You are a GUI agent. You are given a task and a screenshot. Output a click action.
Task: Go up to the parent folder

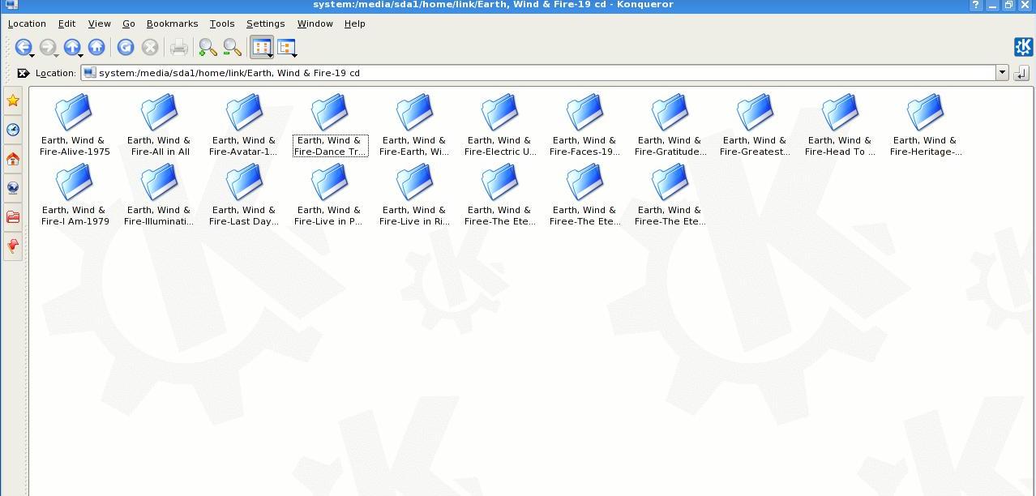point(72,47)
